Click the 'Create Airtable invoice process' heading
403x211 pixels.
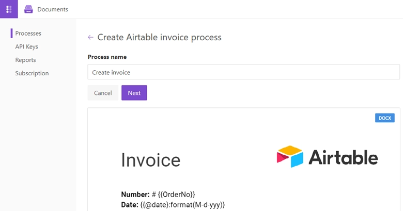coord(159,38)
